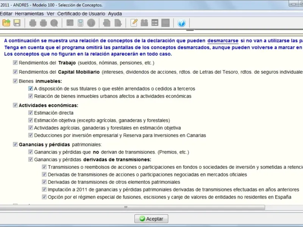Toggle Bienes inmuebles checkbox
Screen dimensions: 303x227
[15, 81]
